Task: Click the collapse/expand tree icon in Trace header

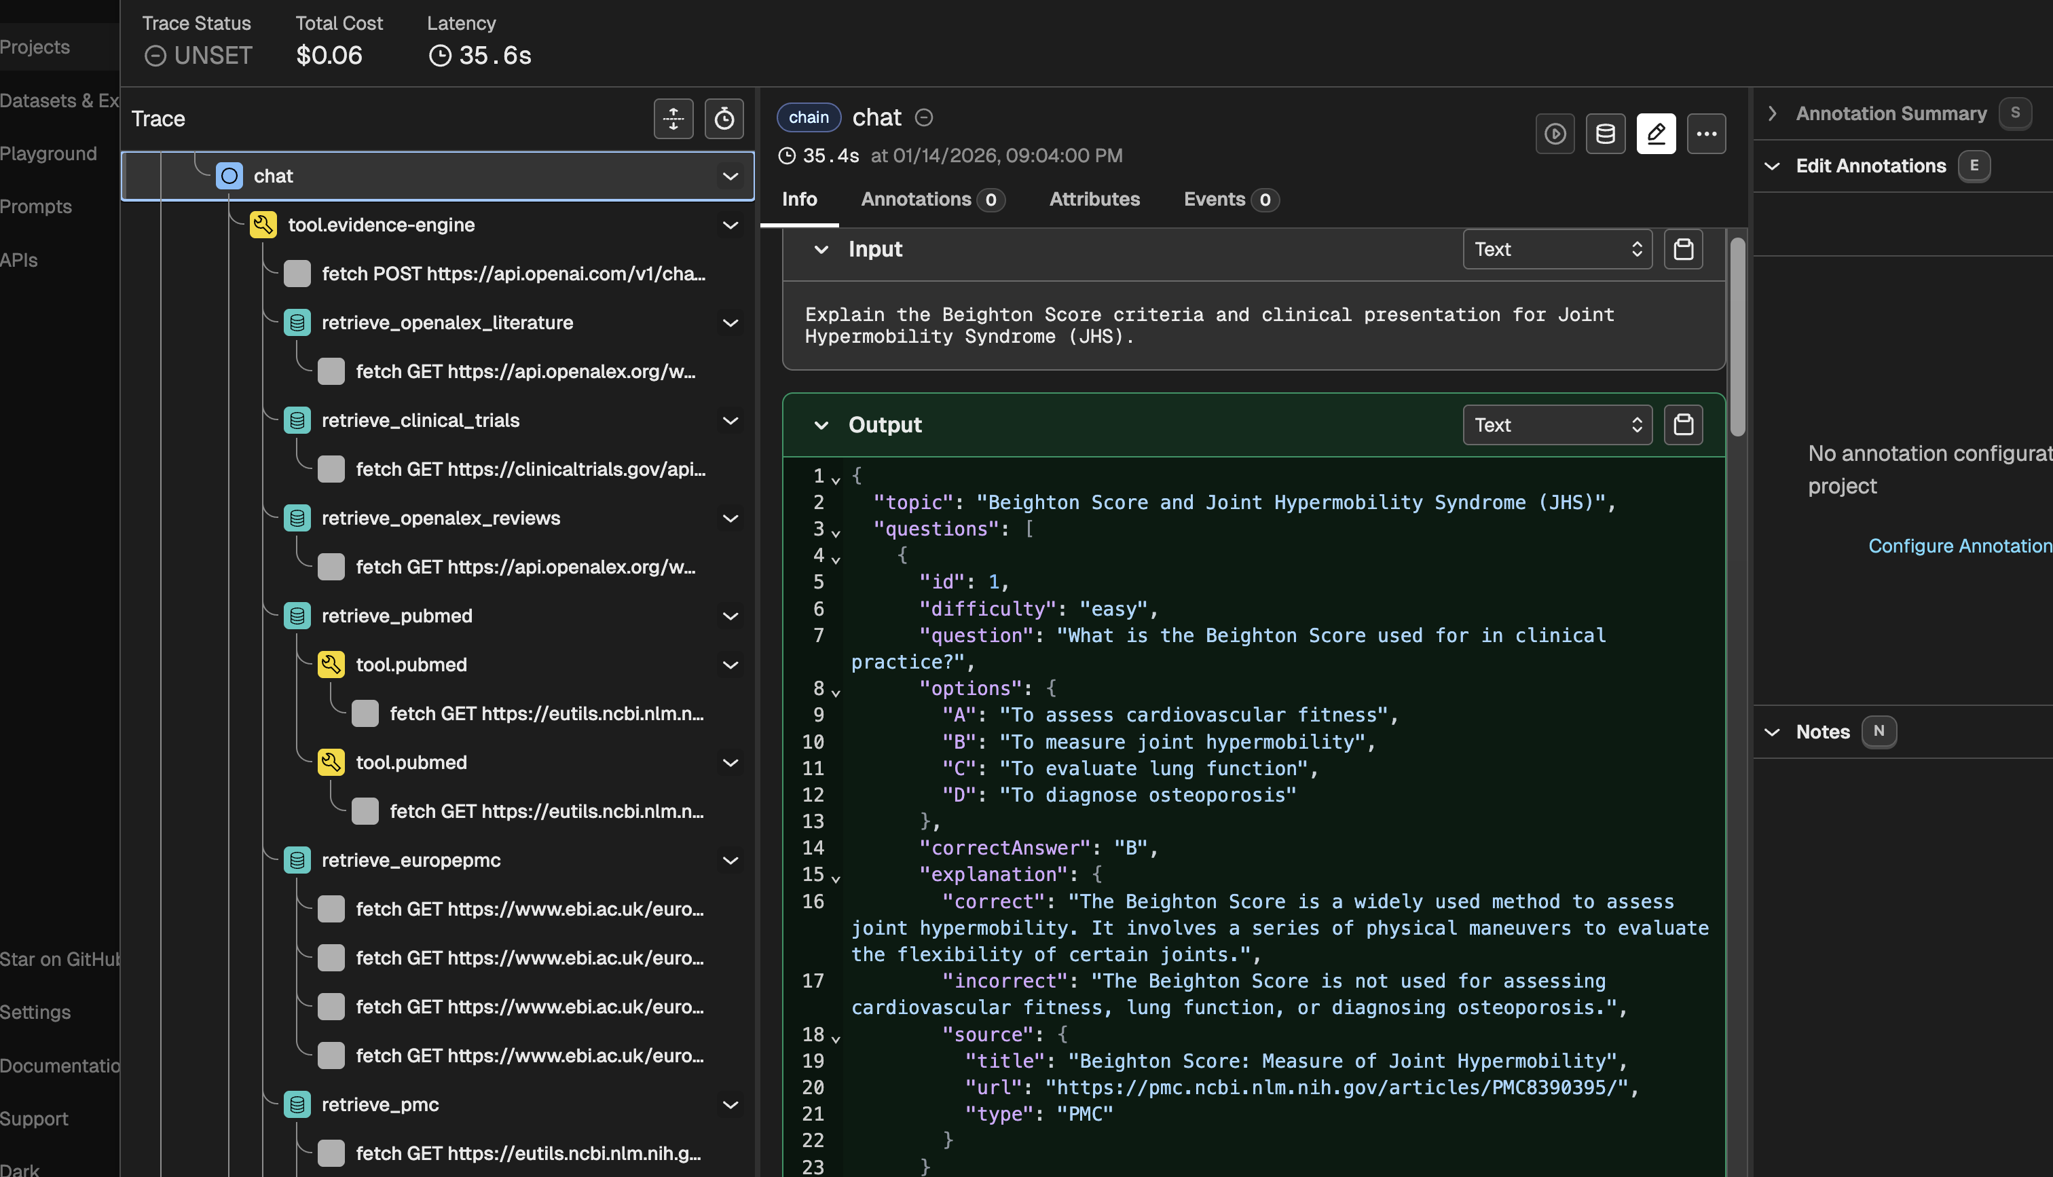Action: (673, 119)
